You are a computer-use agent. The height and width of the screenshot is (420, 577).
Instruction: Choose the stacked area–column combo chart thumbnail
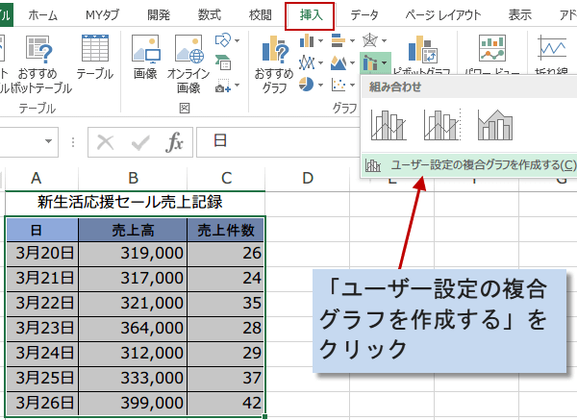point(495,124)
